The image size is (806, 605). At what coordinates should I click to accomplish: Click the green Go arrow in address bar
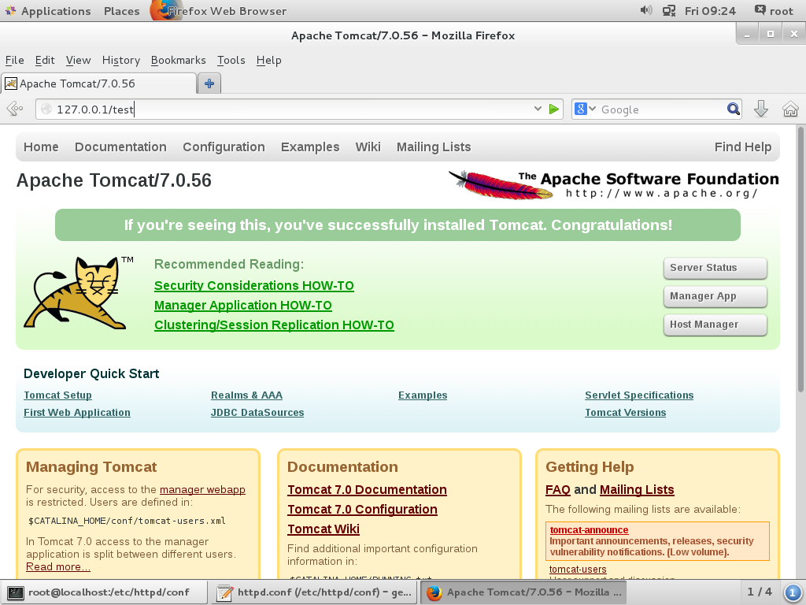[x=553, y=109]
